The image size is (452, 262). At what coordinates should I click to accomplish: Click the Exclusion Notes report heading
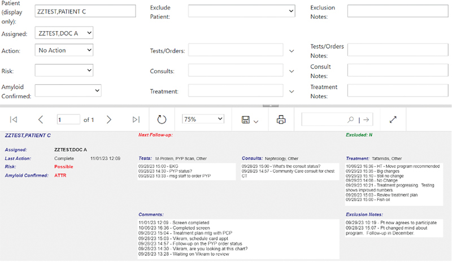click(364, 215)
